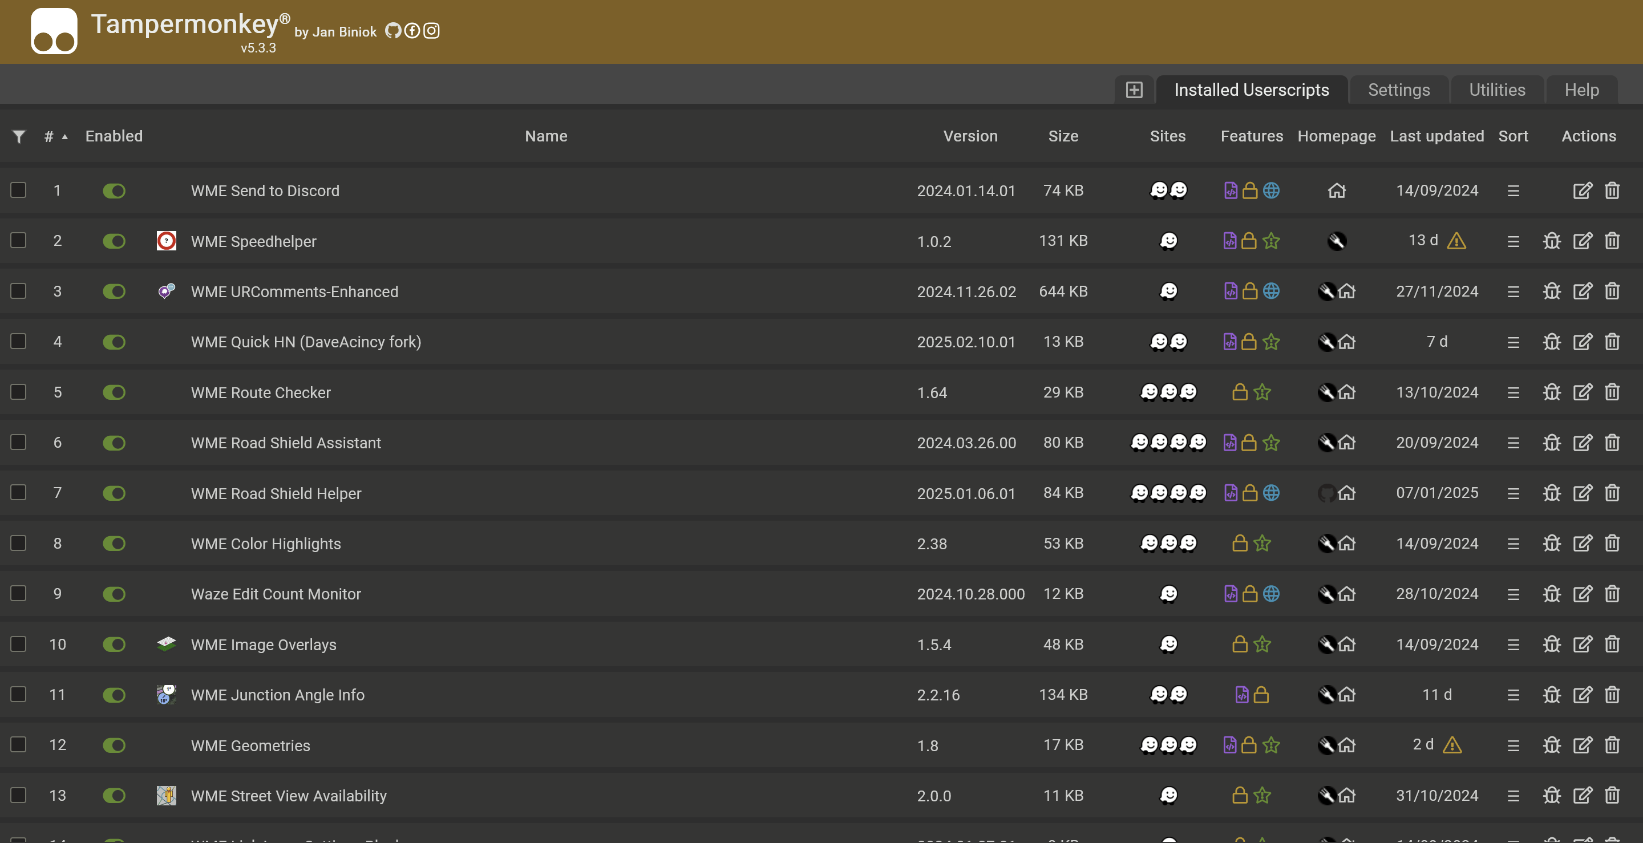Edit the WME Speedhelper script
This screenshot has width=1643, height=843.
coord(1582,241)
